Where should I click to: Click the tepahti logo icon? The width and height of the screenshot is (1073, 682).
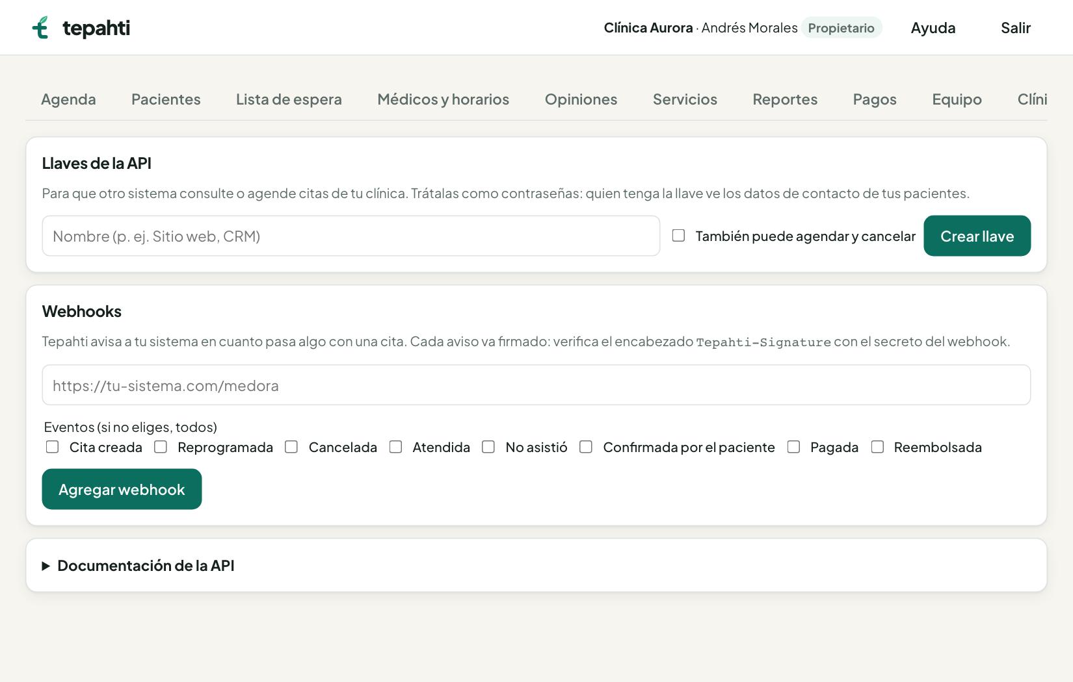point(40,27)
